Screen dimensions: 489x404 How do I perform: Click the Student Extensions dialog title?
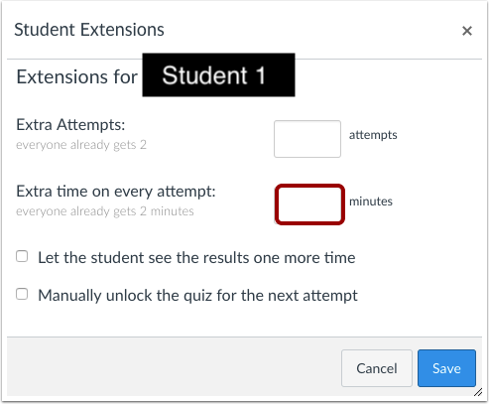(x=89, y=30)
